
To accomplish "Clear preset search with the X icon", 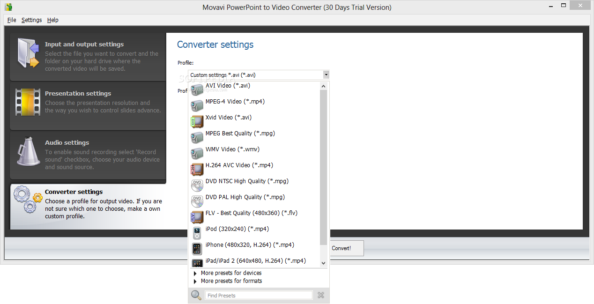I will click(x=321, y=295).
